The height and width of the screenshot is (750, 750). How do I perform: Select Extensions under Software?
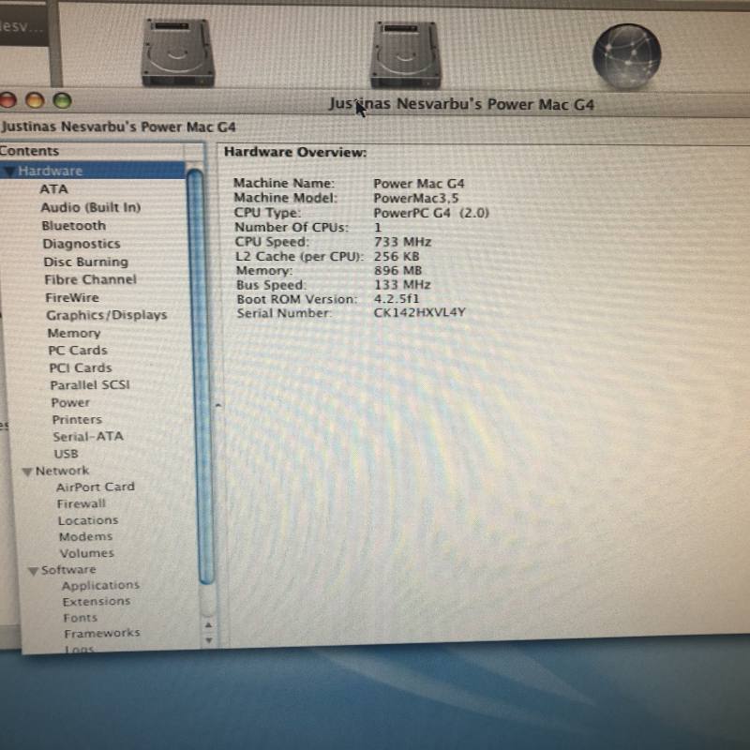pos(97,602)
